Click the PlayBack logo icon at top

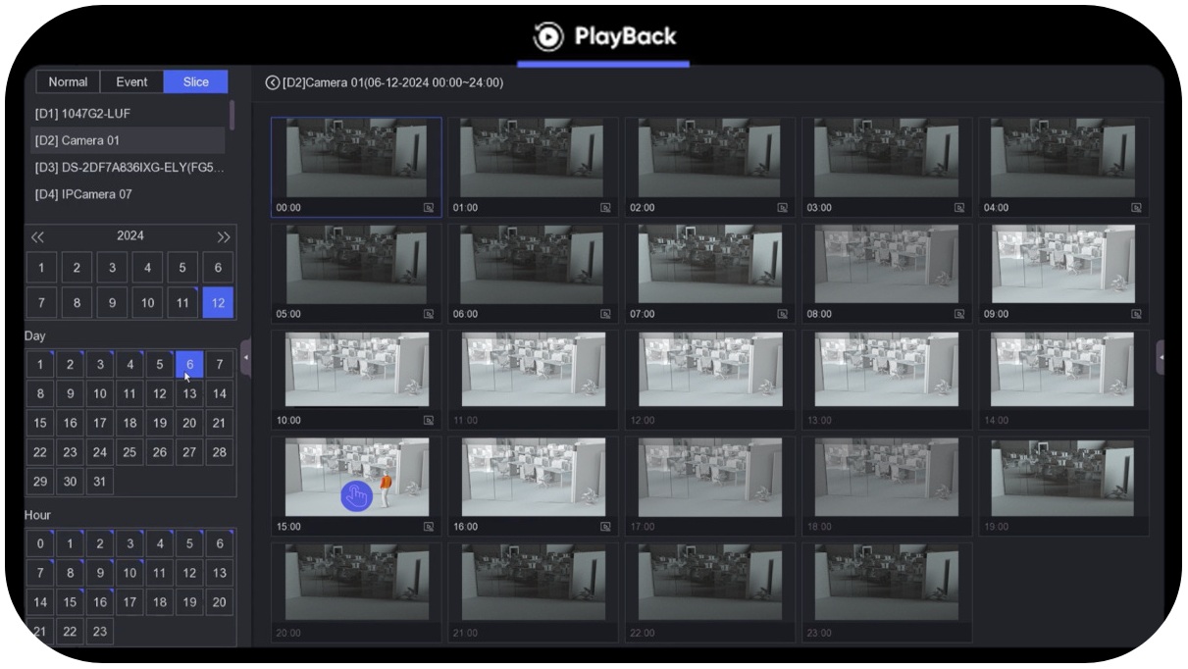[548, 36]
